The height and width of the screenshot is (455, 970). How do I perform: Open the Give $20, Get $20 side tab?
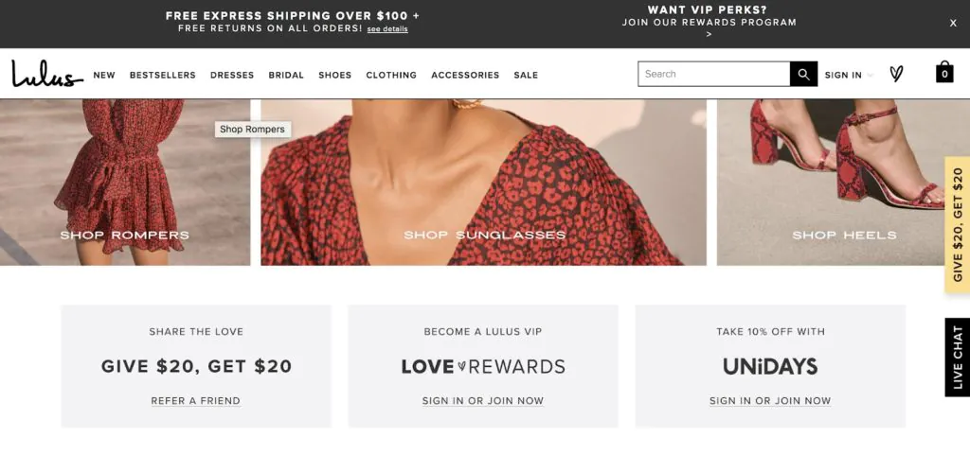pyautogui.click(x=958, y=224)
